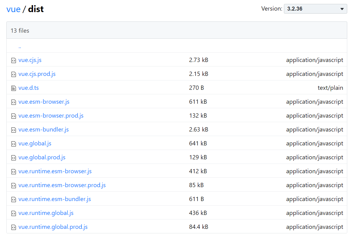353x237 pixels.
Task: Open the vue.runtime.esm-bundler.js file
Action: point(55,199)
